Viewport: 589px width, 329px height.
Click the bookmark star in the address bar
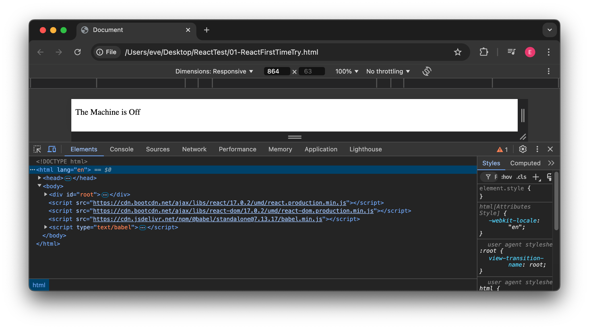pyautogui.click(x=458, y=52)
